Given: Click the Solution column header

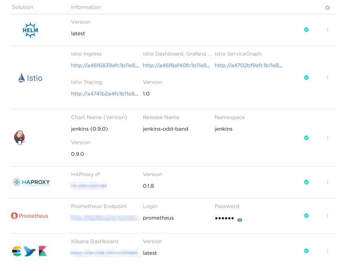Looking at the screenshot, I should [22, 7].
